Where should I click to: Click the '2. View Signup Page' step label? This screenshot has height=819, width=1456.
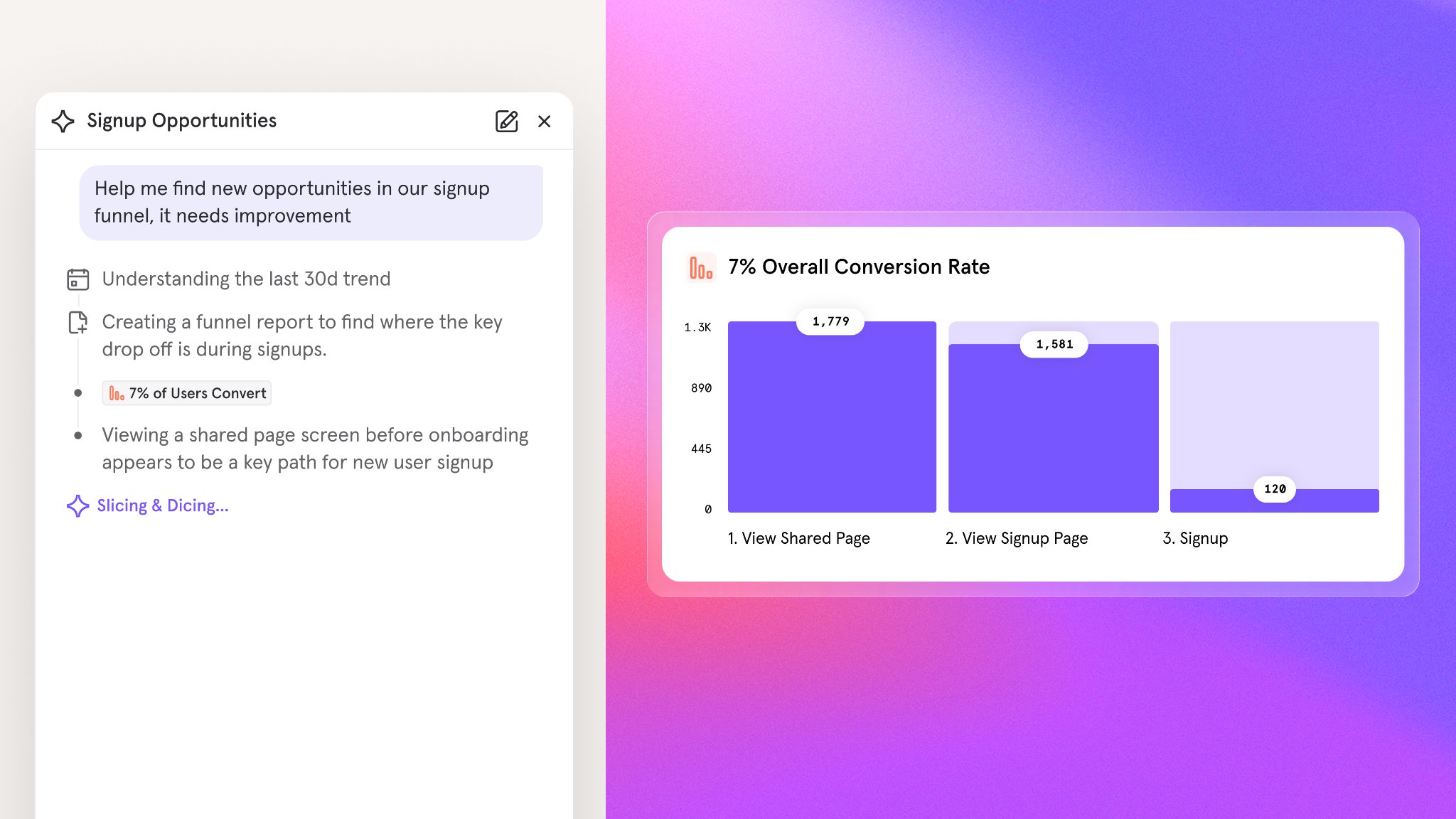coord(1017,538)
